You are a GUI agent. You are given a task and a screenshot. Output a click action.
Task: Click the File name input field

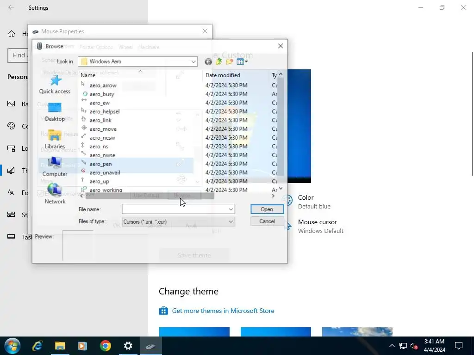click(x=175, y=209)
